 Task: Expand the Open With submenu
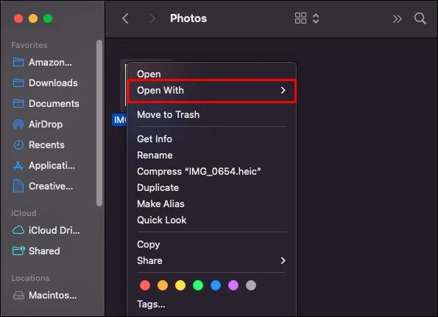211,91
